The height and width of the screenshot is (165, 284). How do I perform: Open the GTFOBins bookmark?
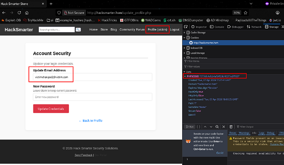tap(129, 20)
